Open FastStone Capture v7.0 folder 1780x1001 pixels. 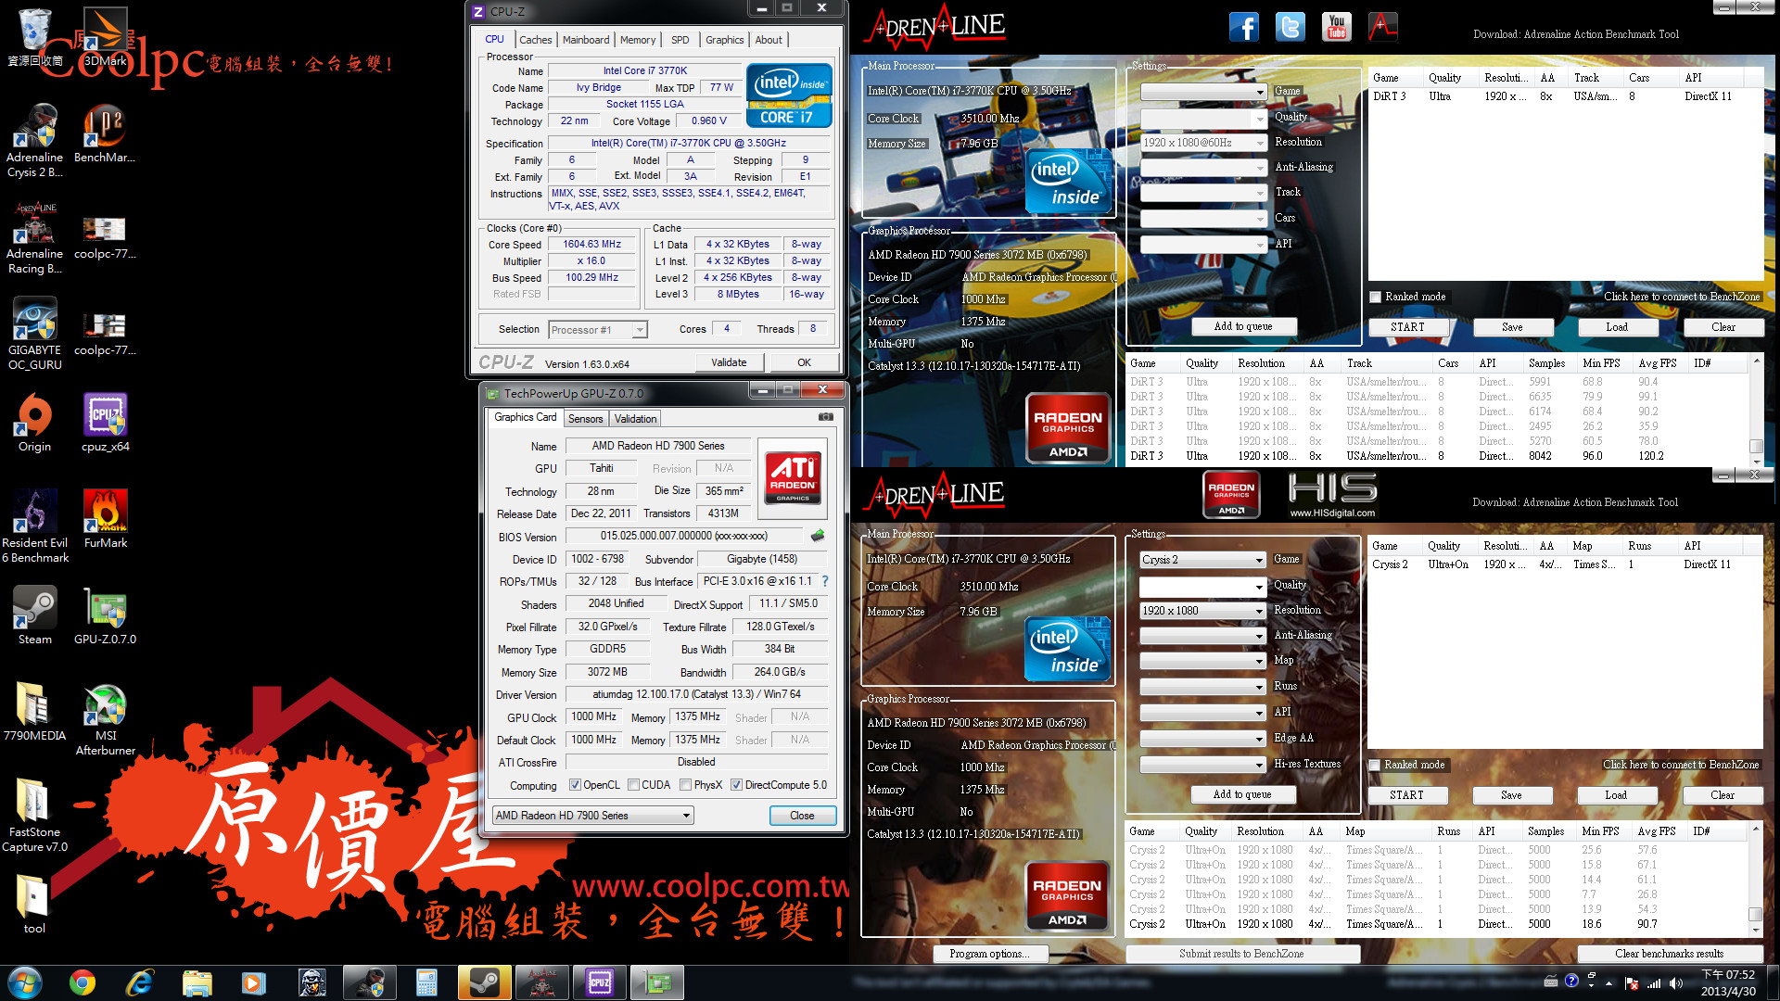point(34,816)
